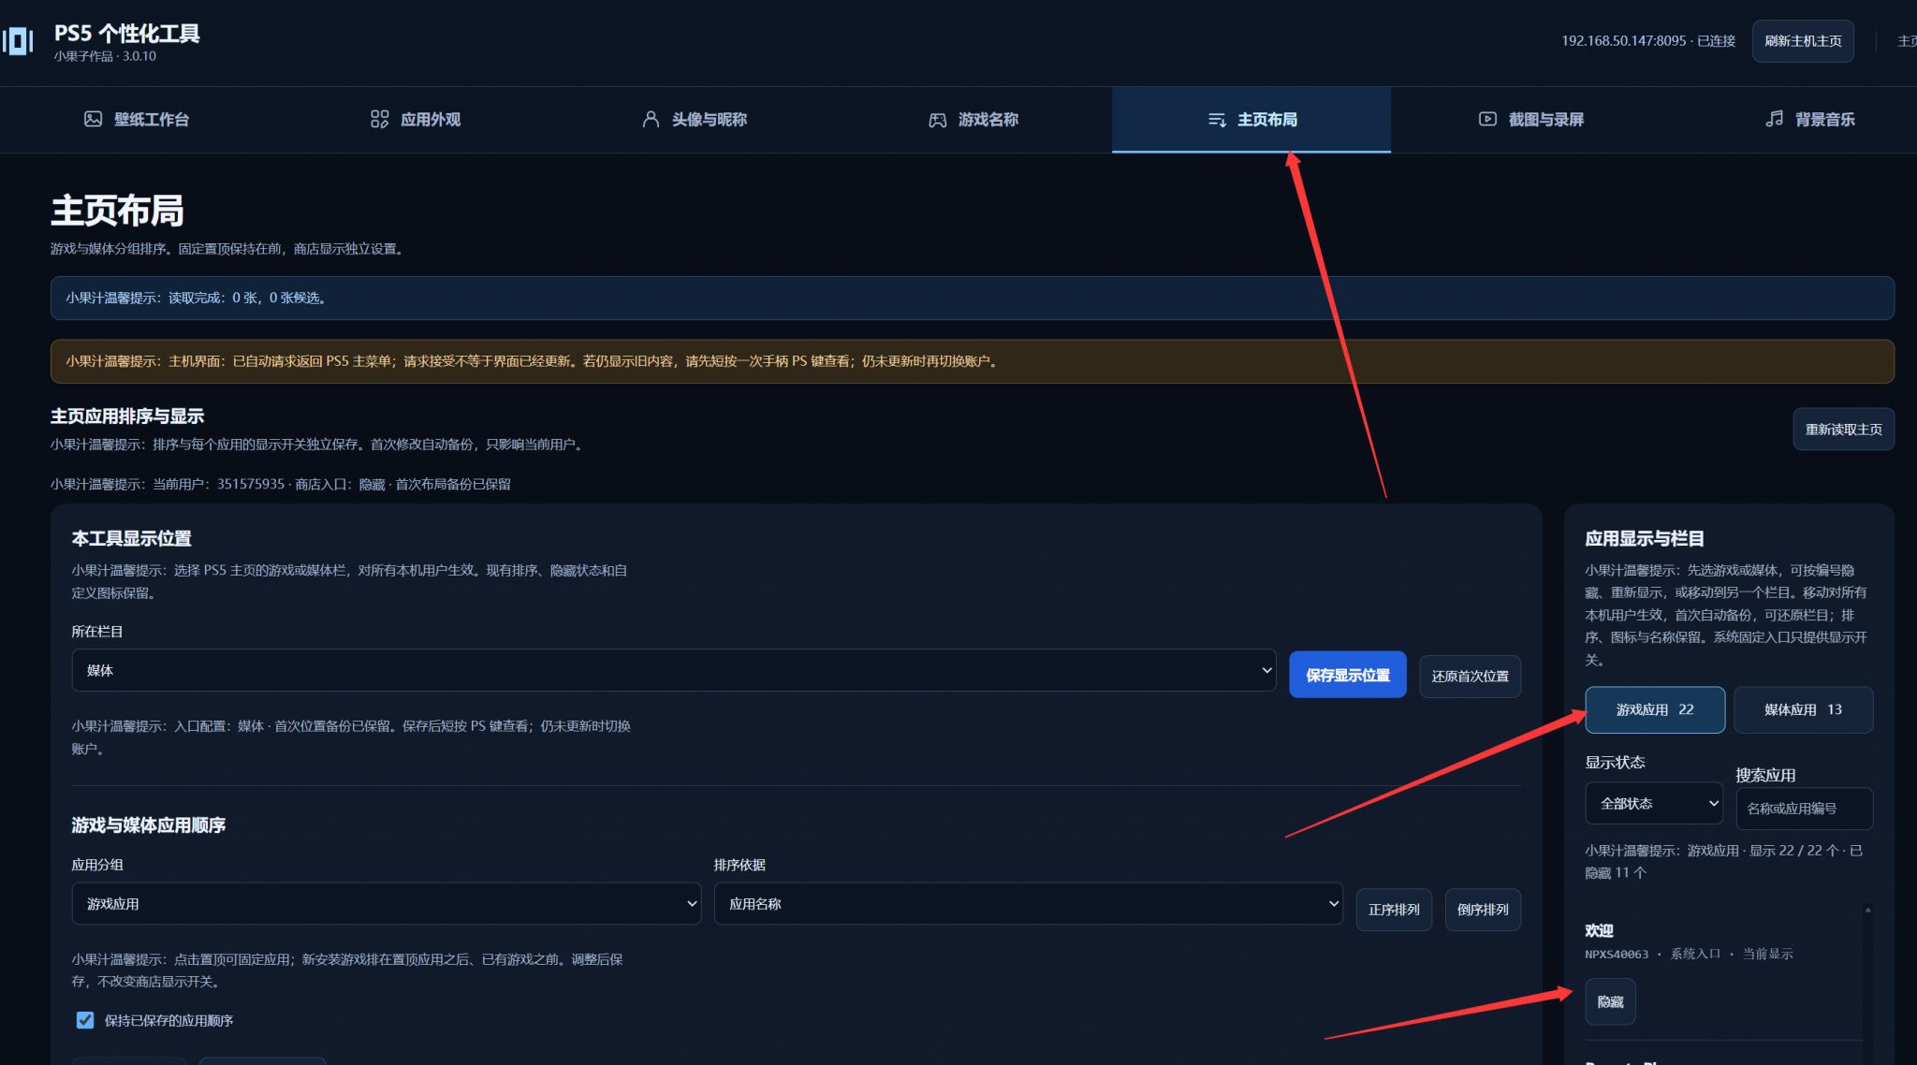Image resolution: width=1917 pixels, height=1065 pixels.
Task: Click the 刷新主机主页 button
Action: click(x=1803, y=41)
